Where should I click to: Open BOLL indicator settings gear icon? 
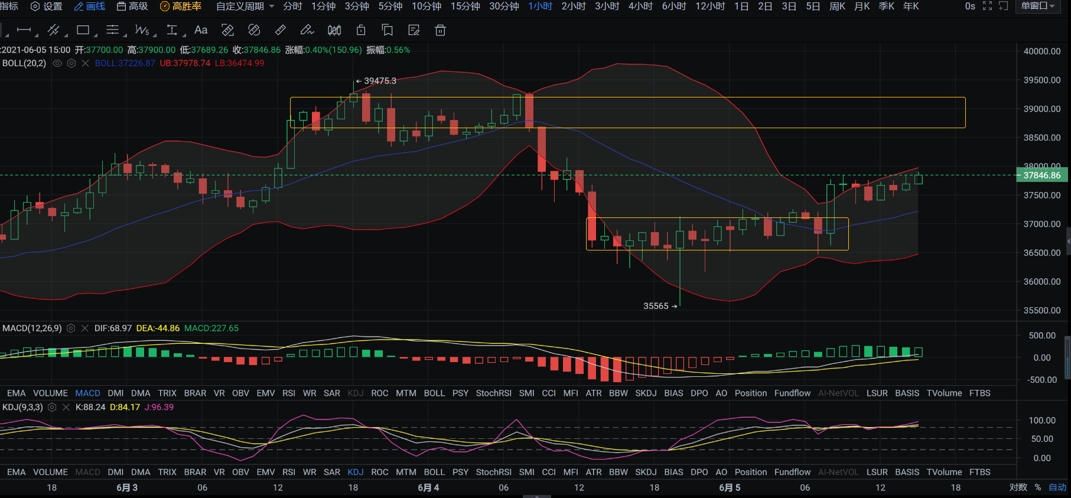pos(71,63)
